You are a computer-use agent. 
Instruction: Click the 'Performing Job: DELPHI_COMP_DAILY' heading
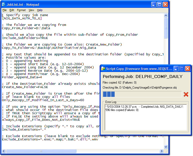(x=143, y=76)
